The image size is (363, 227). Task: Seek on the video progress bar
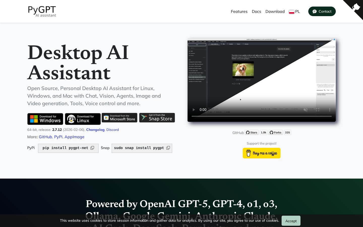click(x=262, y=116)
